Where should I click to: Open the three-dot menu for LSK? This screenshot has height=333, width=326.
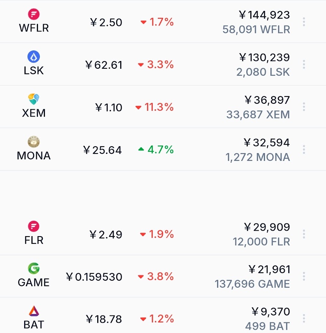[304, 64]
